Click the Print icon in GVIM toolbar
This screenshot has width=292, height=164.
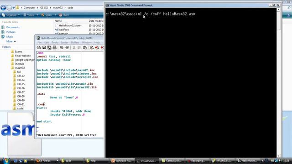(54, 47)
